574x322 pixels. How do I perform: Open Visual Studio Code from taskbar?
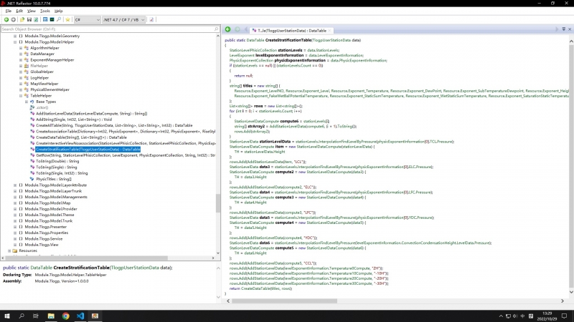(80, 316)
